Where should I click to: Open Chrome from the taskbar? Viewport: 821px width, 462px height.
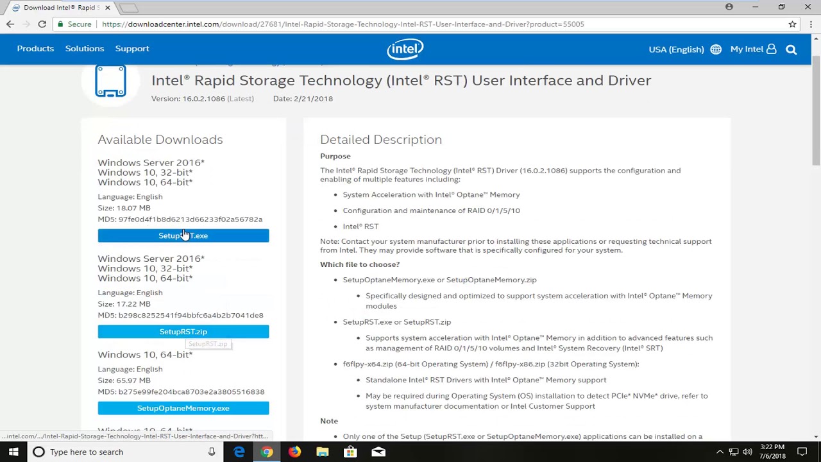267,452
